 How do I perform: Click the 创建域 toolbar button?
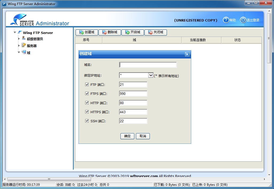tap(87, 32)
